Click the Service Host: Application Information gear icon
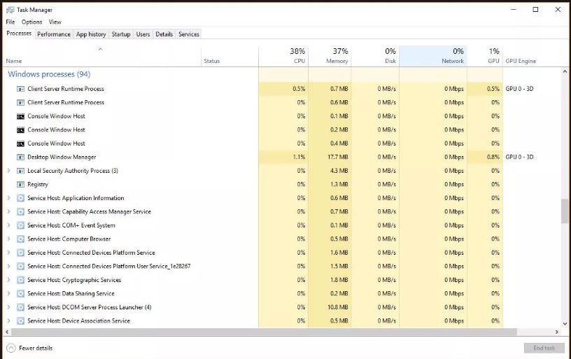The image size is (571, 359). pyautogui.click(x=21, y=198)
